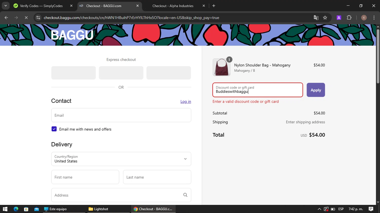Click Chrome Checkout taskbar item
Screen dimensions: 380x213
click(x=153, y=209)
